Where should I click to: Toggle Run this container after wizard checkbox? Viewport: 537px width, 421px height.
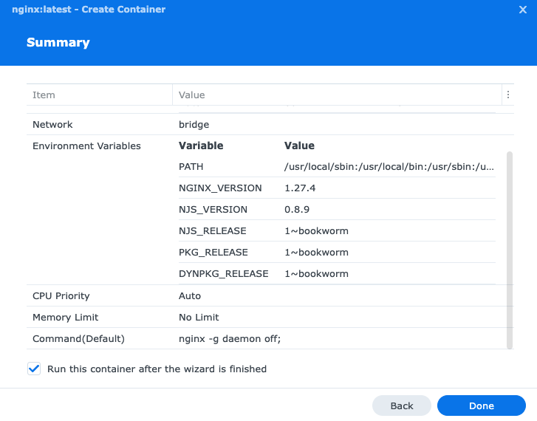click(34, 369)
